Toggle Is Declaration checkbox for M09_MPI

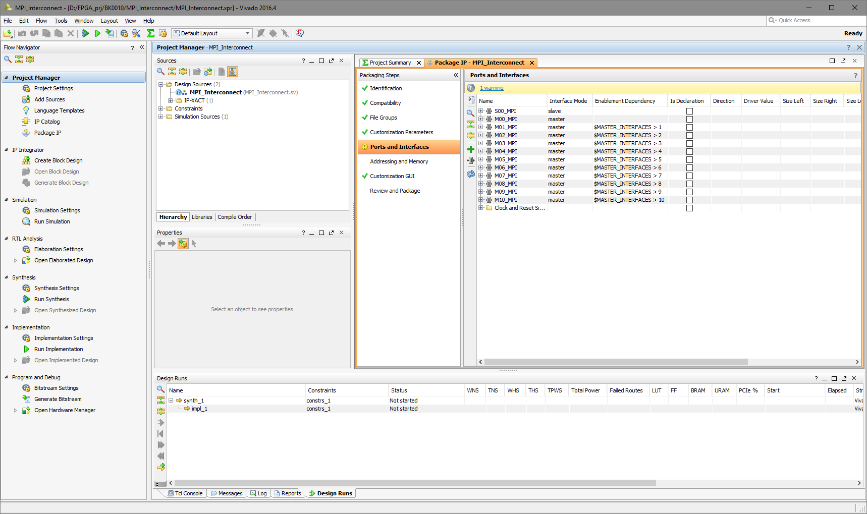pyautogui.click(x=689, y=192)
